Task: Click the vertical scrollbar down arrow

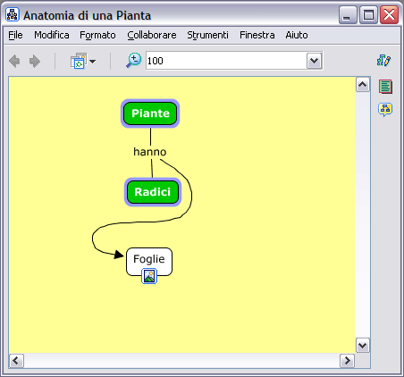Action: [x=363, y=346]
